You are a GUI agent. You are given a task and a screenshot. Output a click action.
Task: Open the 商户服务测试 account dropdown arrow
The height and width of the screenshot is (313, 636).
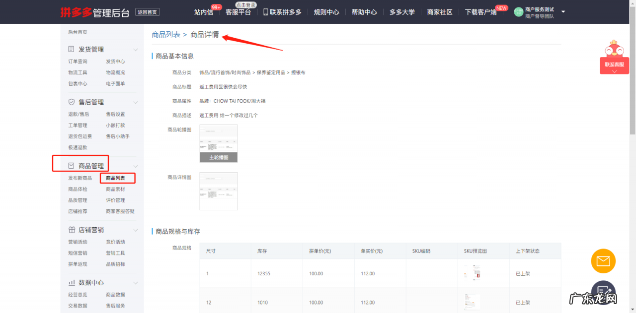tap(563, 11)
